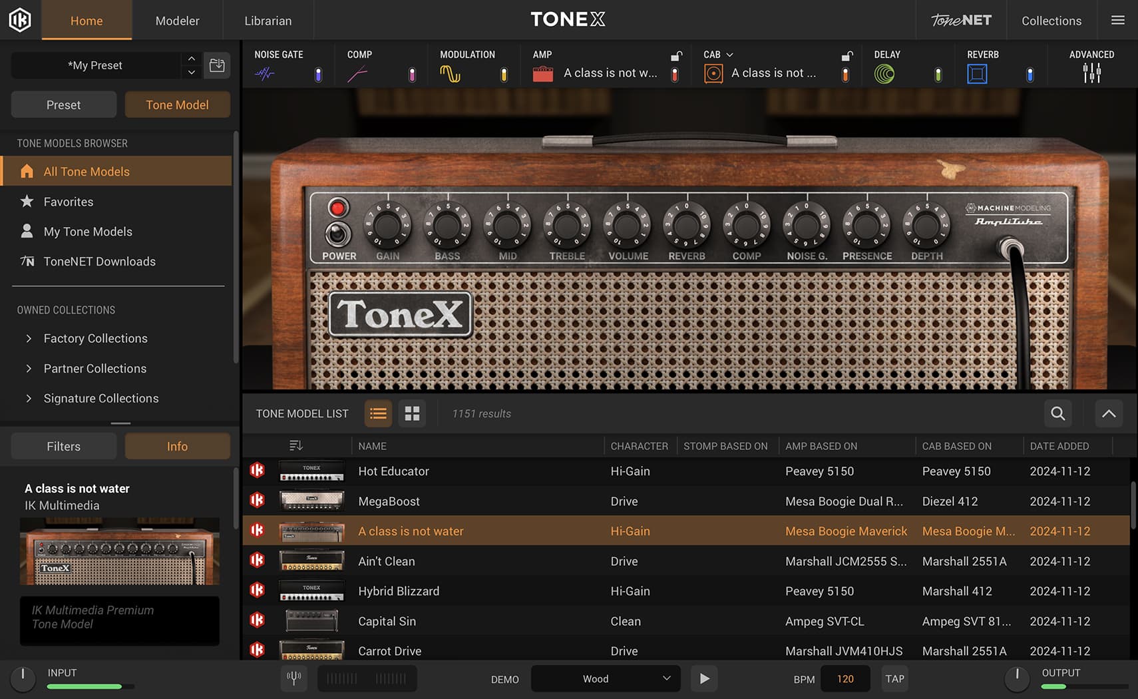Image resolution: width=1138 pixels, height=699 pixels.
Task: Switch to the Filters tab
Action: pyautogui.click(x=63, y=446)
